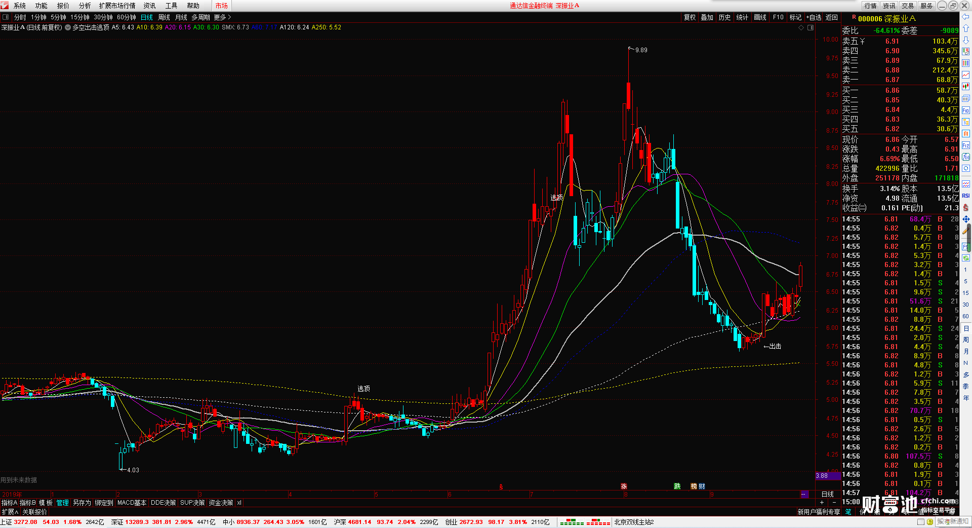Image resolution: width=972 pixels, height=528 pixels.
Task: Click the small window icon left of 分时
Action: coord(6,17)
